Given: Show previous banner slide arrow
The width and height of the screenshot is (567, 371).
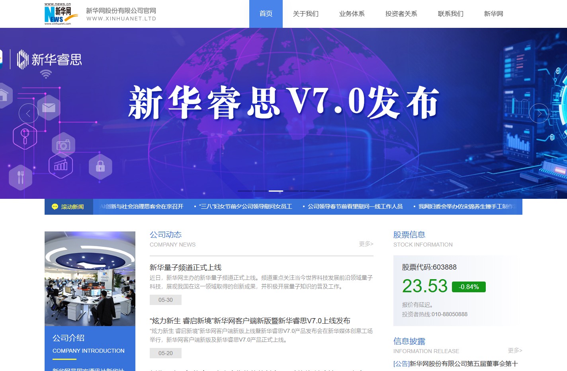Looking at the screenshot, I should coord(28,113).
